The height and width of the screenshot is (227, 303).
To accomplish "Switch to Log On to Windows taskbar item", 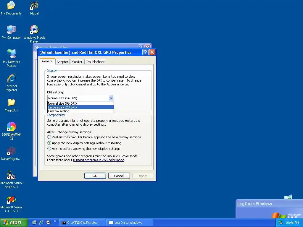I will click(x=130, y=223).
